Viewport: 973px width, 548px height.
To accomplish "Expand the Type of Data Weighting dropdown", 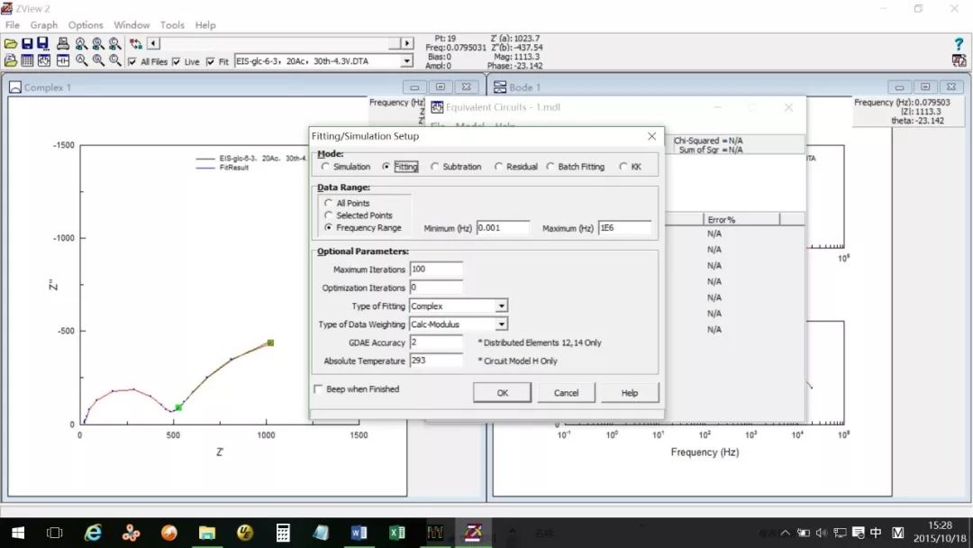I will pyautogui.click(x=502, y=324).
